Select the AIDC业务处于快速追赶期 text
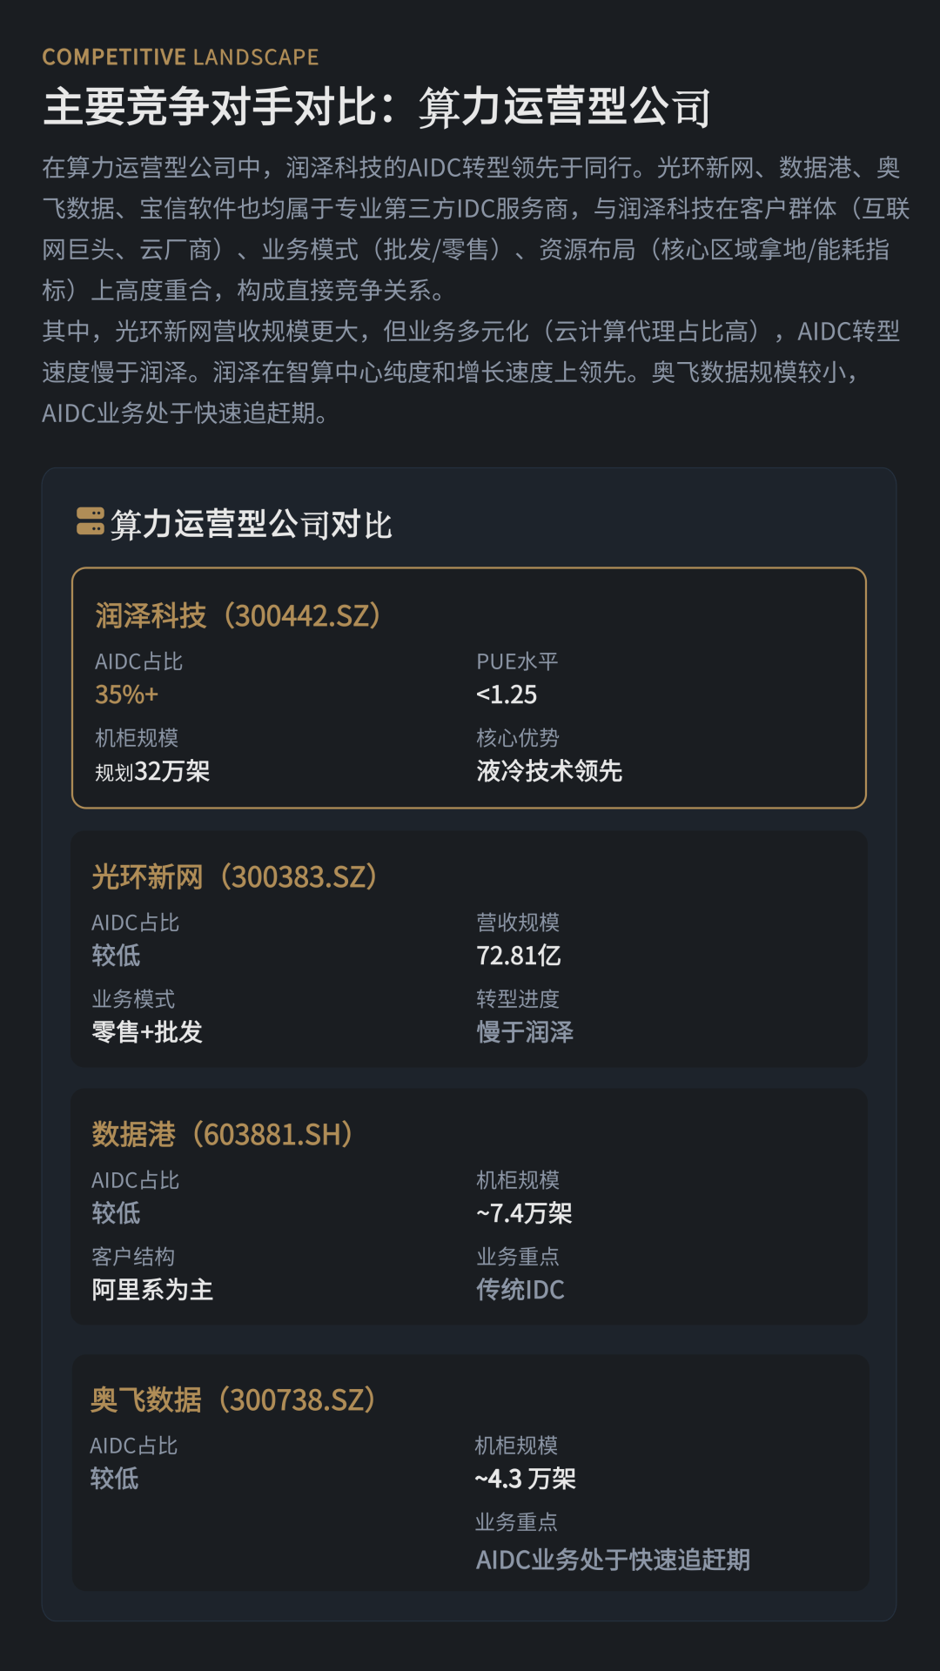The width and height of the screenshot is (940, 1671). tap(613, 1560)
